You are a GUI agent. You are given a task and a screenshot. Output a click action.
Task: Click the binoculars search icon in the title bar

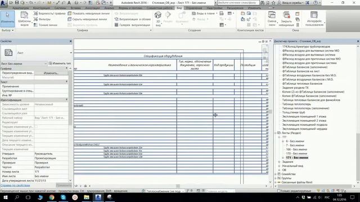point(262,3)
